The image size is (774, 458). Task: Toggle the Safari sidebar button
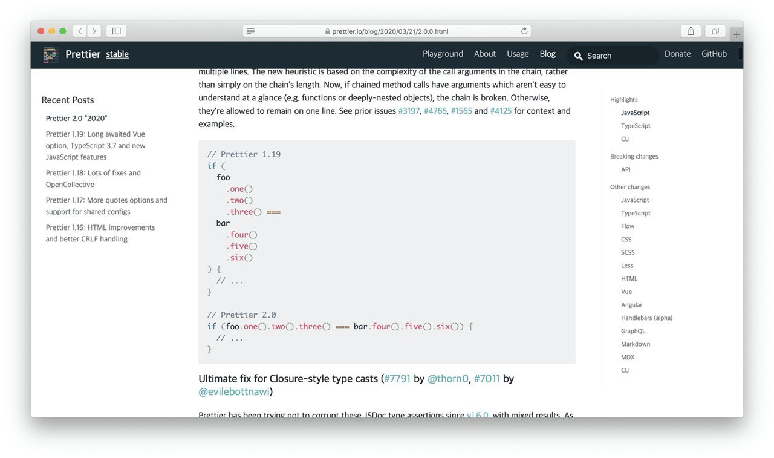pos(117,31)
